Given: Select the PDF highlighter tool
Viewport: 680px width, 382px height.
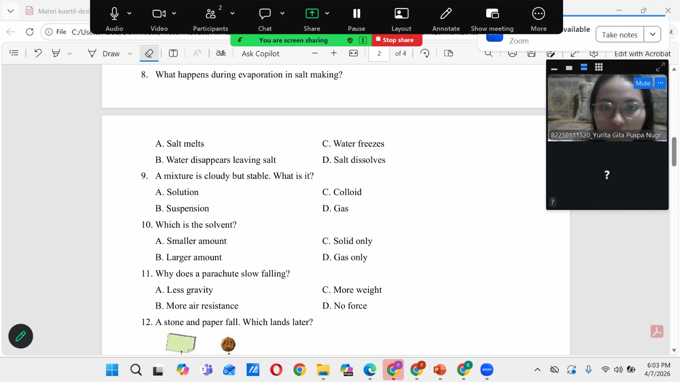Looking at the screenshot, I should tap(56, 53).
